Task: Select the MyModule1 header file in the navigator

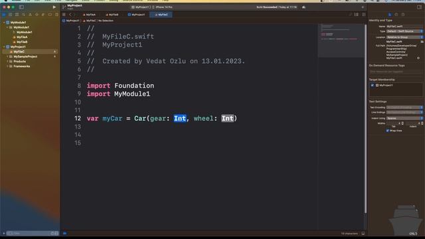Action: click(24, 33)
